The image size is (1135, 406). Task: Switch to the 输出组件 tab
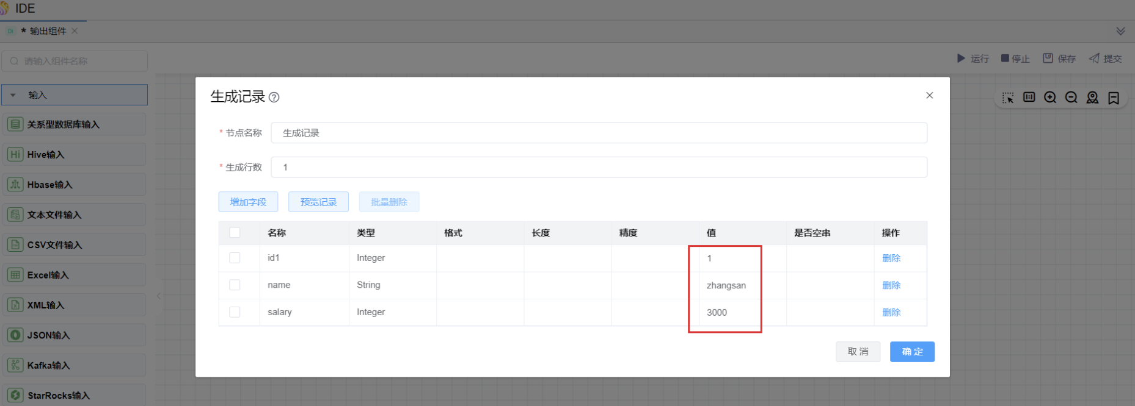[48, 31]
